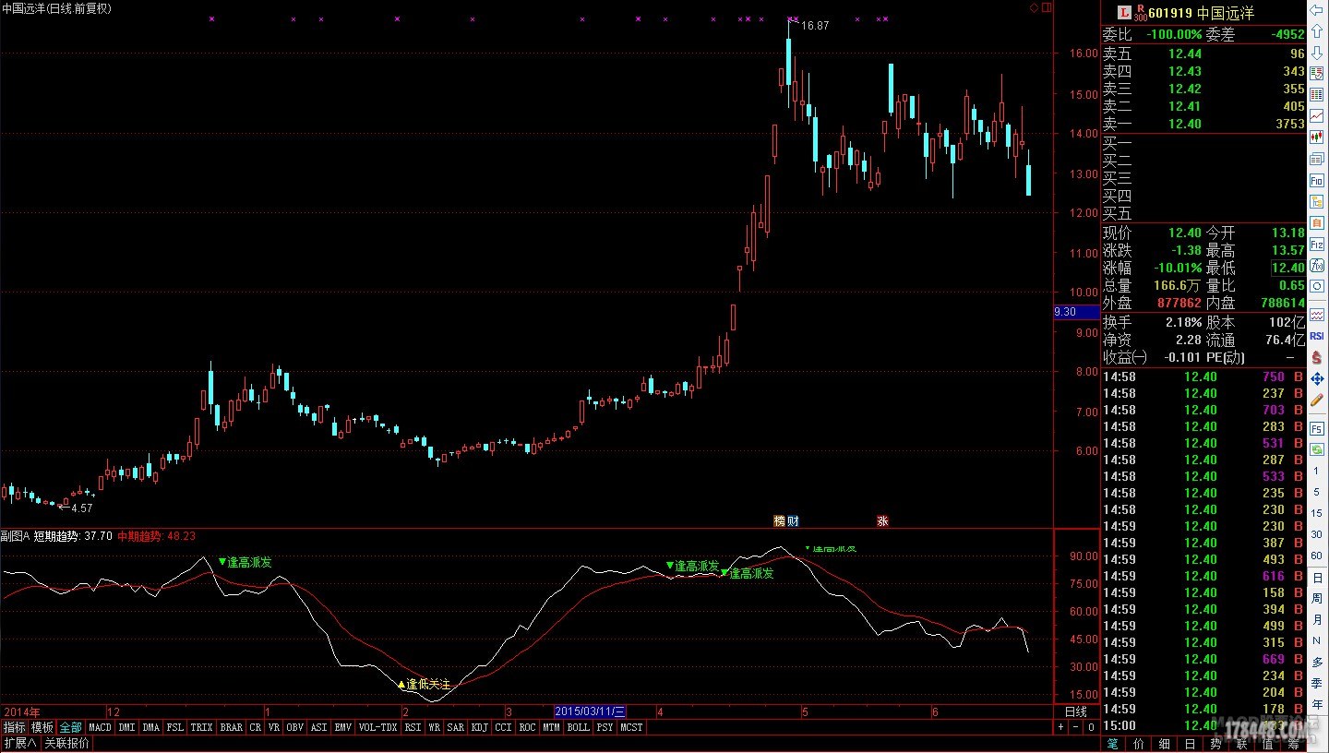Image resolution: width=1329 pixels, height=753 pixels.
Task: Click the red dollar sign icon
Action: [x=1317, y=357]
